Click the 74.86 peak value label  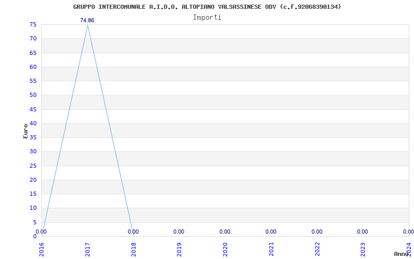pos(87,20)
